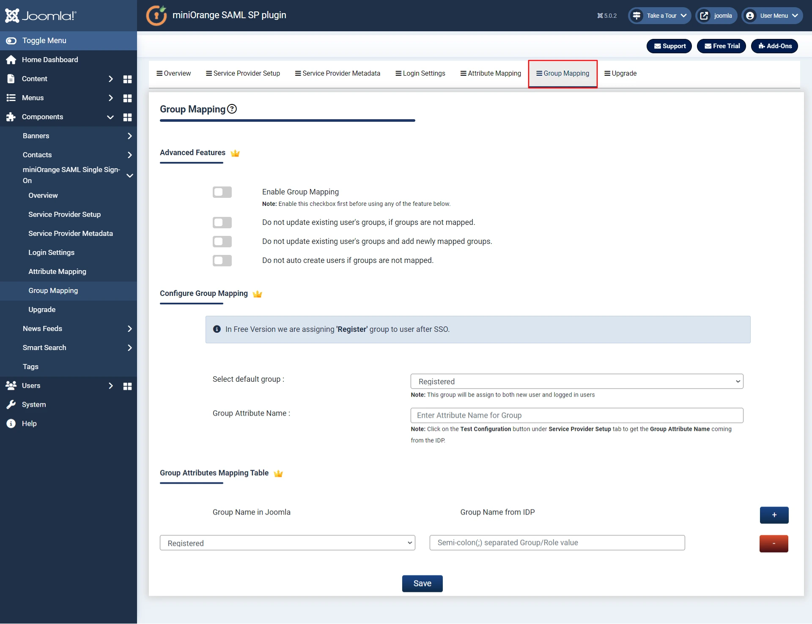The height and width of the screenshot is (624, 812).
Task: Click the Group Mapping help question mark icon
Action: [232, 109]
